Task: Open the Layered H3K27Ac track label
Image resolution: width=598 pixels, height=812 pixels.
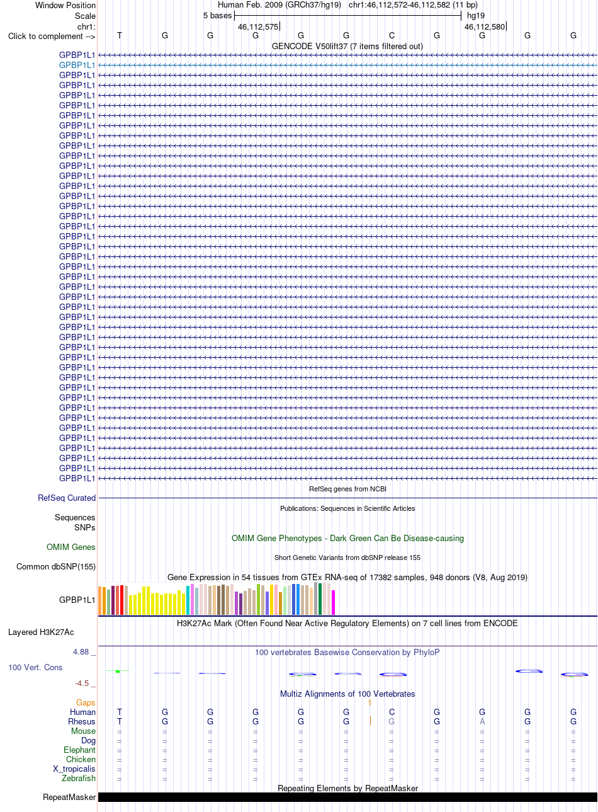Action: tap(41, 632)
